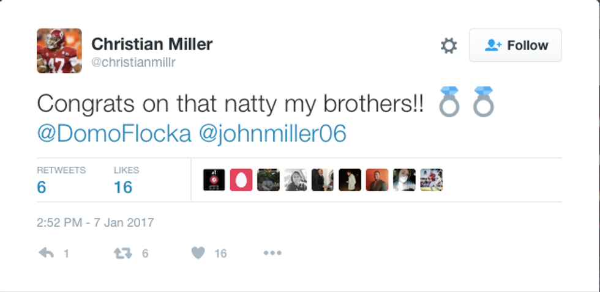Open the Christian Miller display name
Viewport: 600px width, 292px height.
click(x=151, y=43)
